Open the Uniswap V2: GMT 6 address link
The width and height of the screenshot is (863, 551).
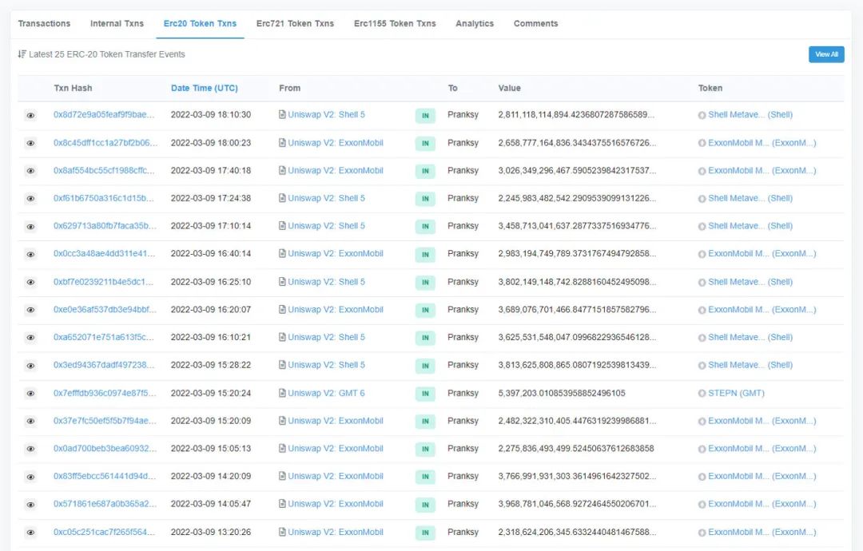[x=326, y=393]
